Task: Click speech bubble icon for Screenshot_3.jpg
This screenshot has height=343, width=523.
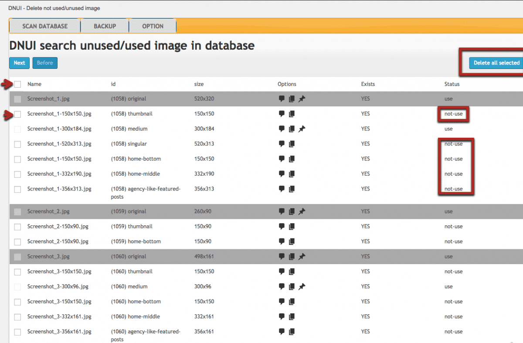Action: [282, 257]
